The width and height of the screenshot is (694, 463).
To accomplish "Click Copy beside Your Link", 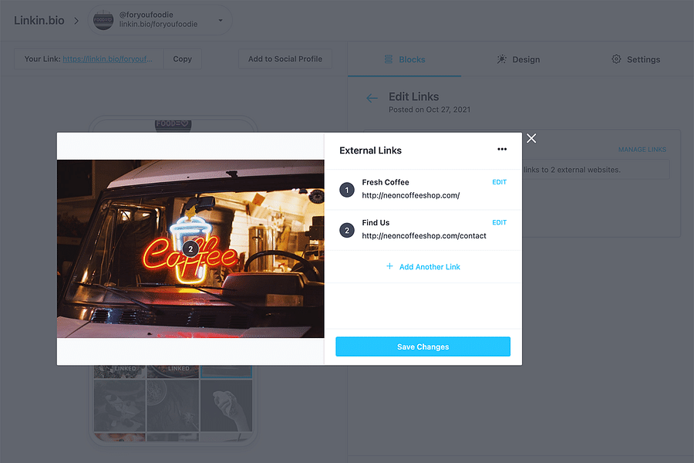I will tap(182, 59).
